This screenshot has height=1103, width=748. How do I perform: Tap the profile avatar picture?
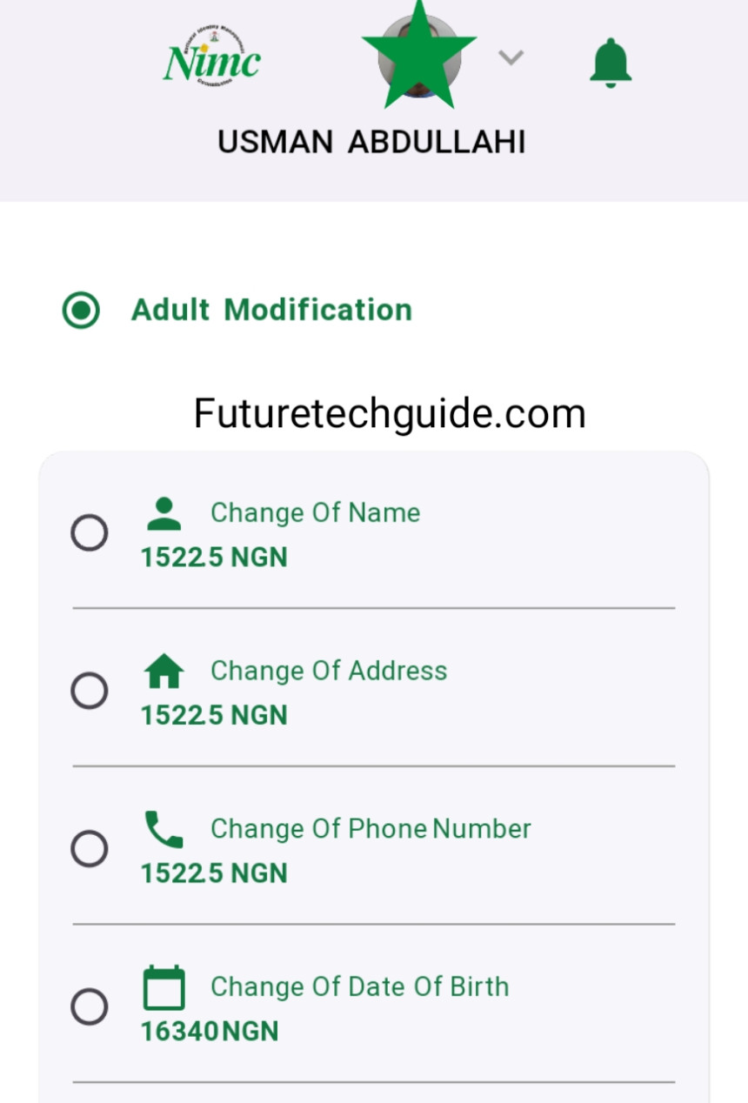[x=419, y=54]
